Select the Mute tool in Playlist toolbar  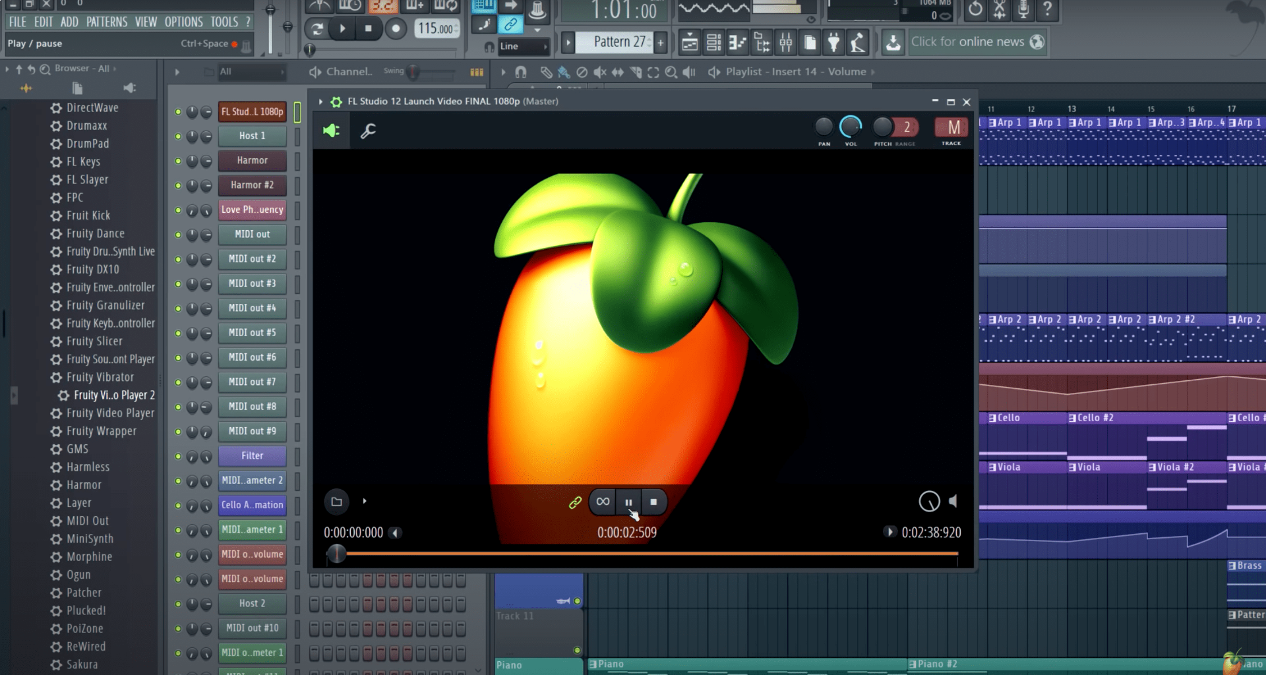coord(599,72)
